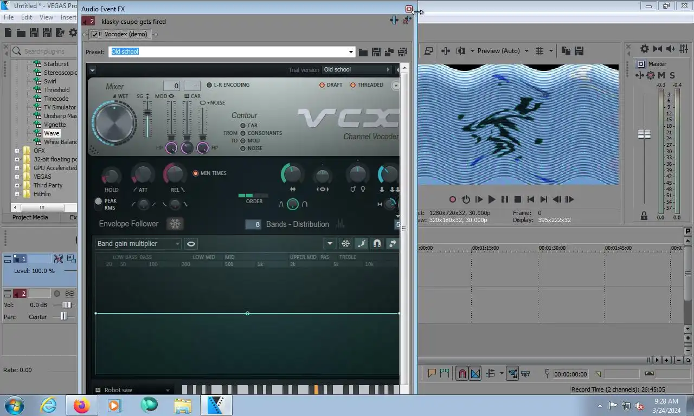
Task: Adjust the WET mixer knob
Action: (x=114, y=123)
